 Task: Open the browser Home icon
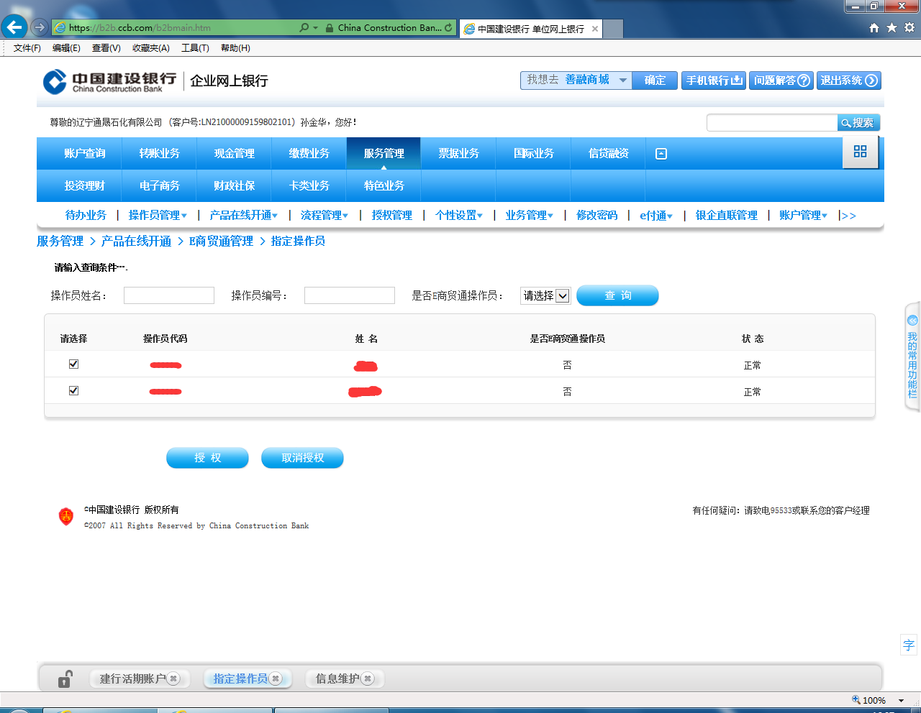pos(874,27)
